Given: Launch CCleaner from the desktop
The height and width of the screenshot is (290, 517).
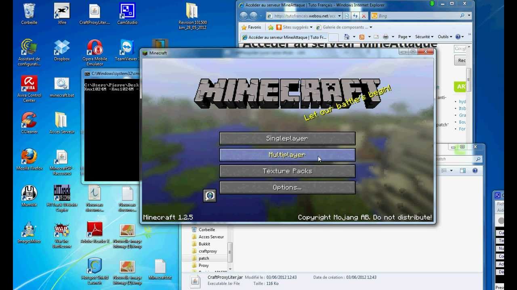Looking at the screenshot, I should coord(29,123).
